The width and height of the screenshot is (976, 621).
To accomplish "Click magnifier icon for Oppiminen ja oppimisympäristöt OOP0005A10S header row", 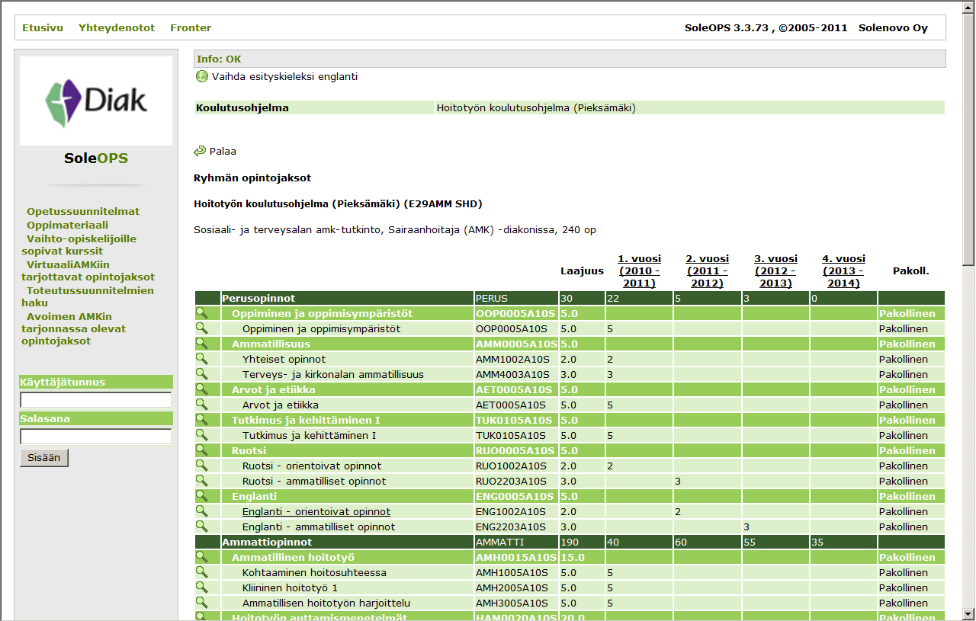I will [202, 313].
